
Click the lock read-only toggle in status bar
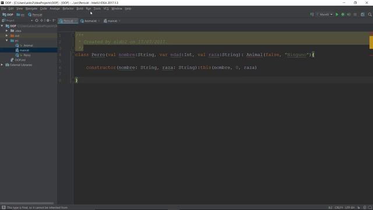pos(359,208)
